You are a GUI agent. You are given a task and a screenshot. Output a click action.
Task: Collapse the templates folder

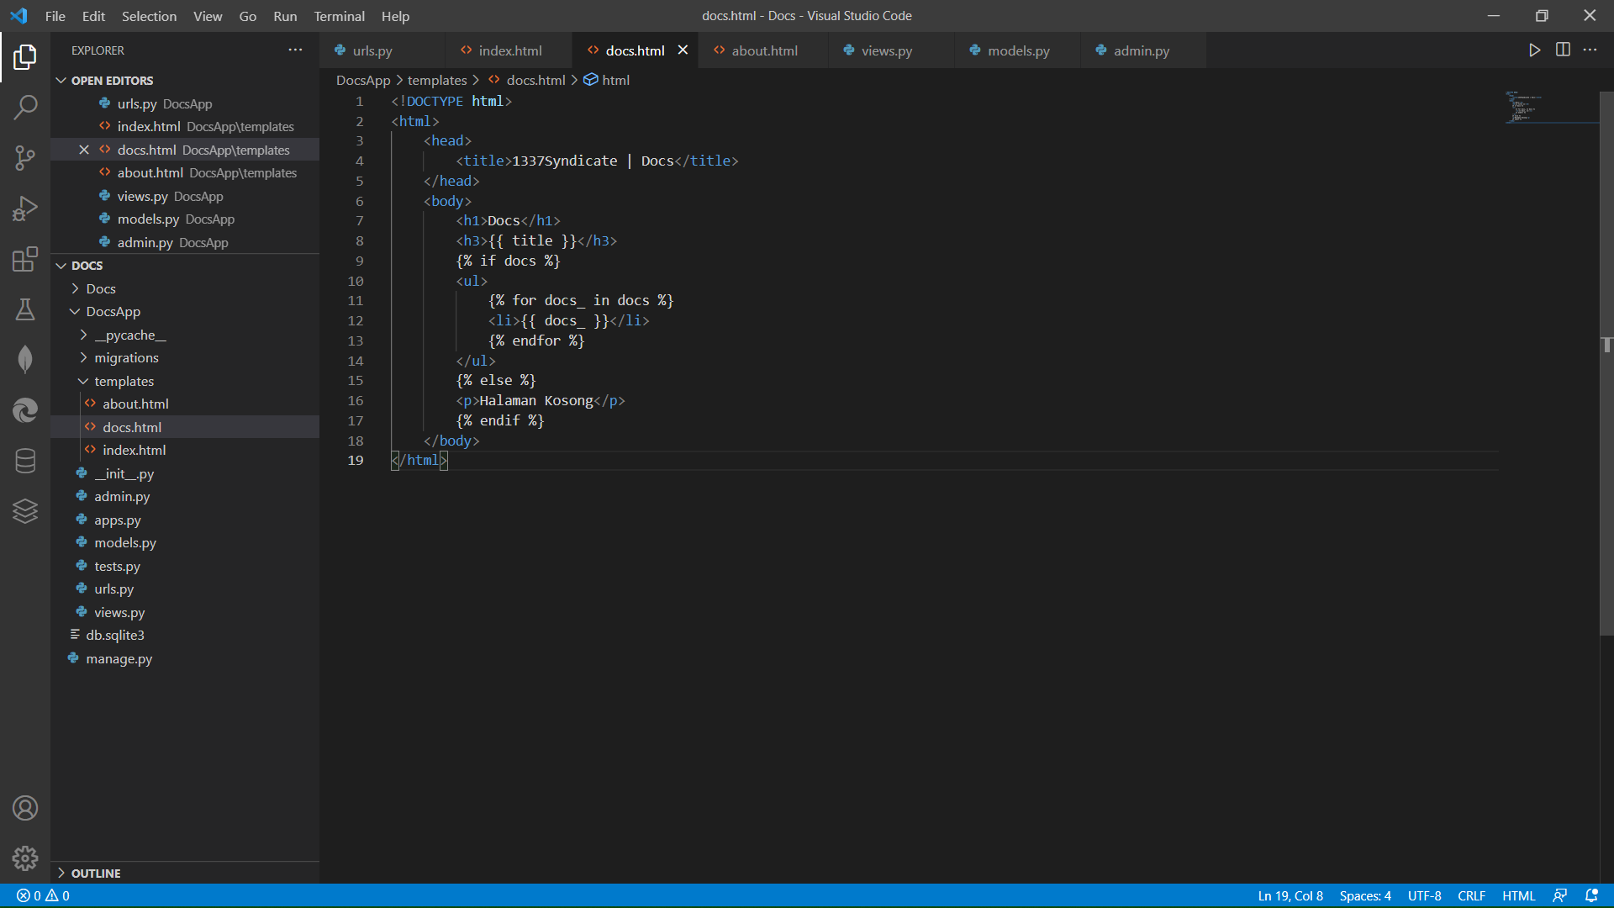pyautogui.click(x=124, y=381)
